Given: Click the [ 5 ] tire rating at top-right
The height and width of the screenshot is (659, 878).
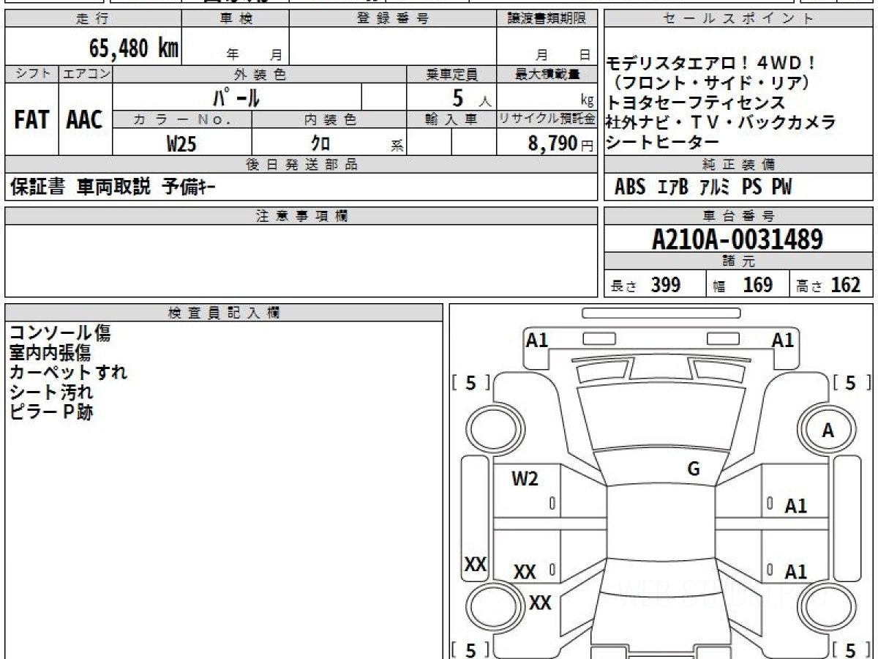Looking at the screenshot, I should (849, 382).
